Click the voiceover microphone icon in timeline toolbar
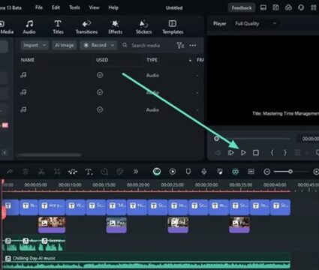The width and height of the screenshot is (319, 270). coord(204,172)
